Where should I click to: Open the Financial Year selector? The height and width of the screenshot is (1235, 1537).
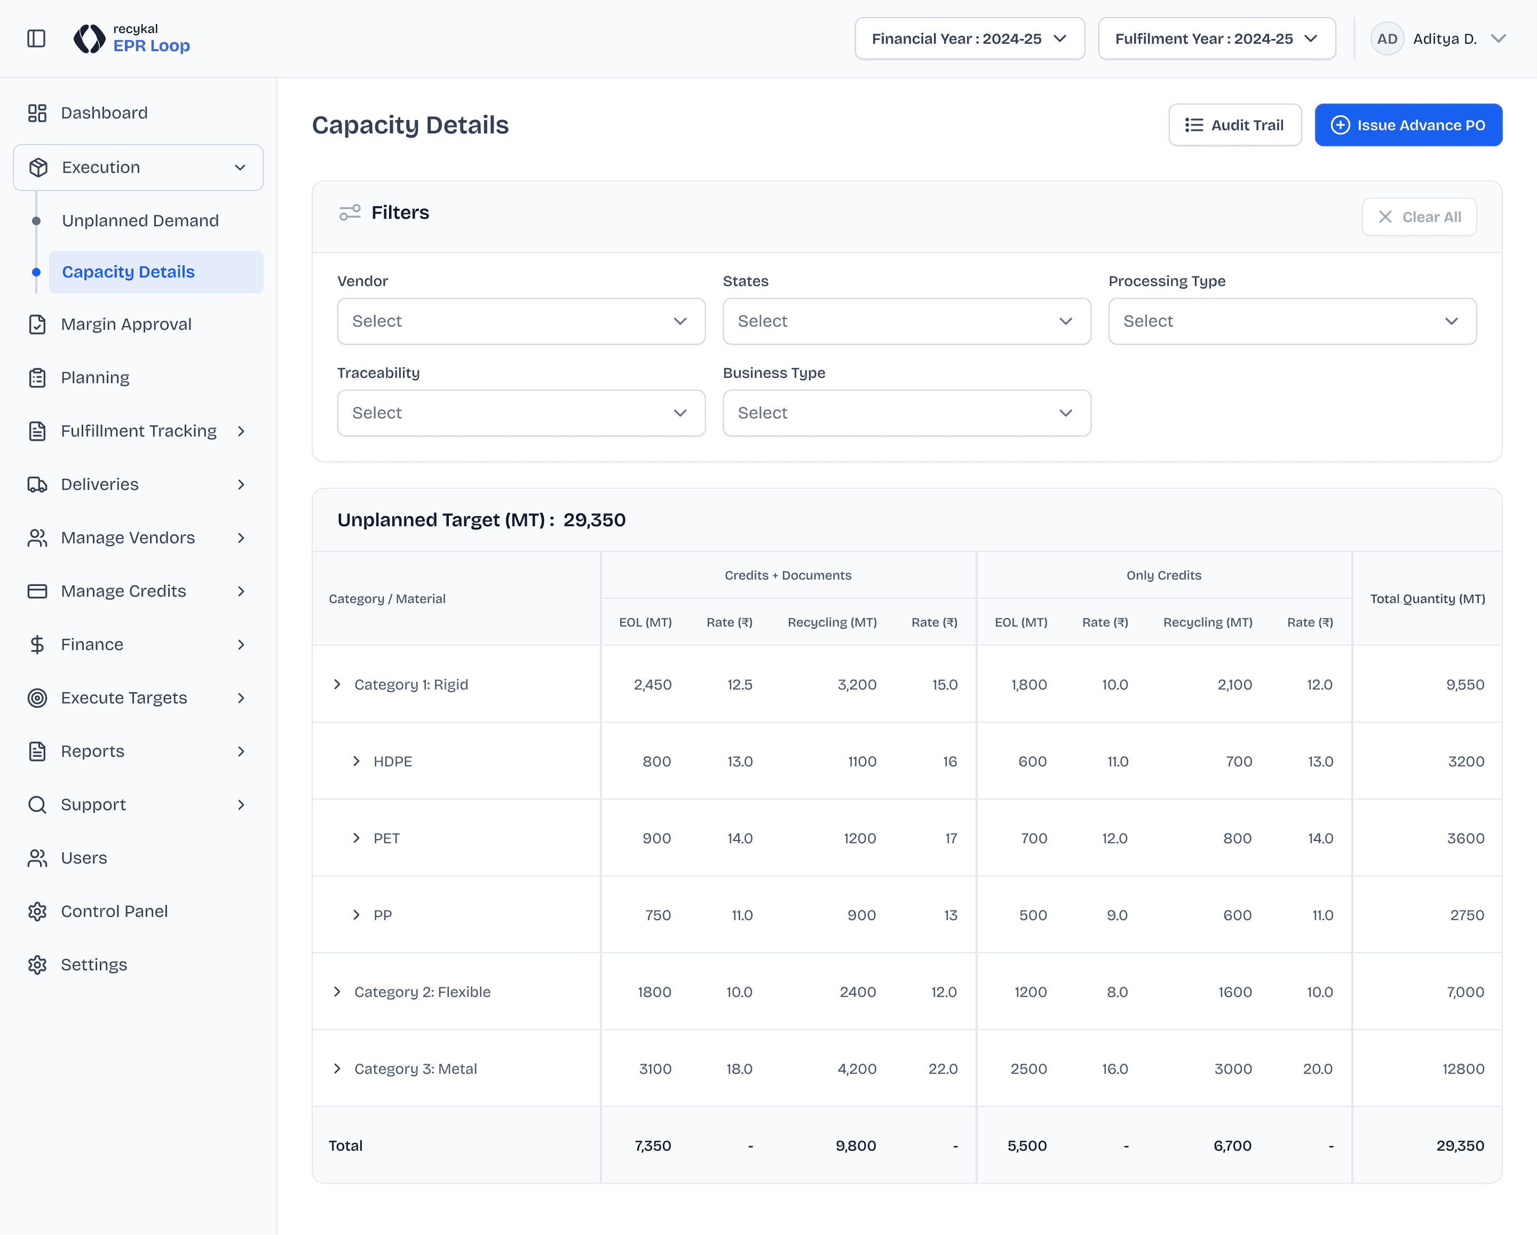point(969,38)
